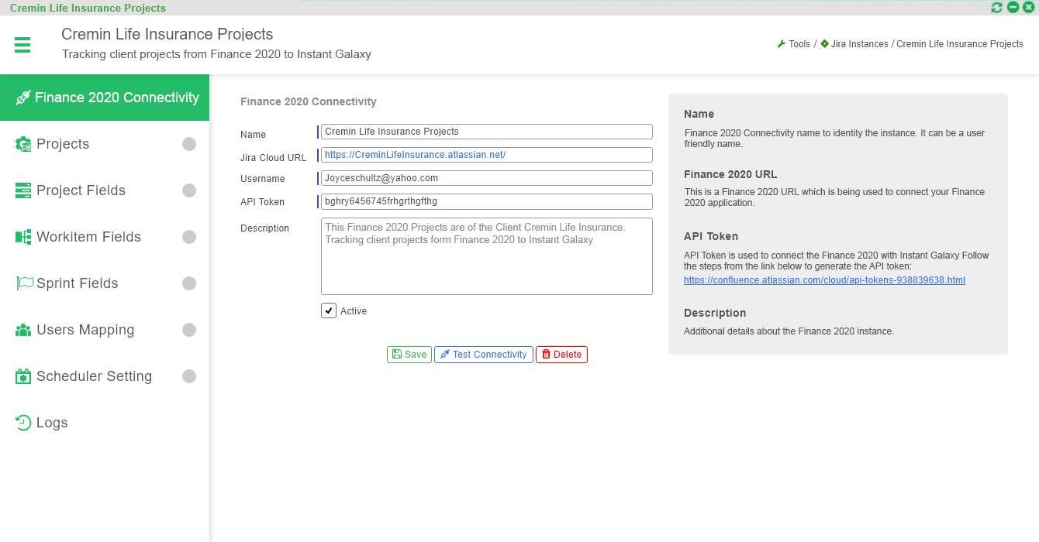Click the status dot next to Users Mapping
Screen dimensions: 1039x542
pyautogui.click(x=189, y=330)
